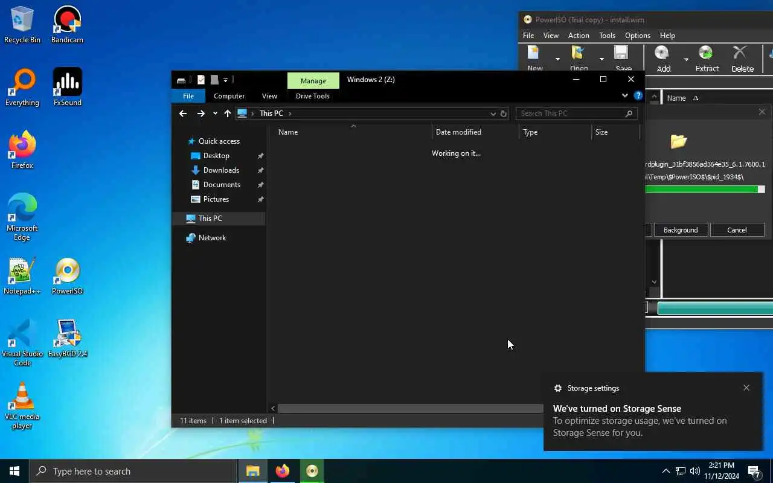Select Quick access in navigation pane
The height and width of the screenshot is (483, 773).
(x=219, y=141)
